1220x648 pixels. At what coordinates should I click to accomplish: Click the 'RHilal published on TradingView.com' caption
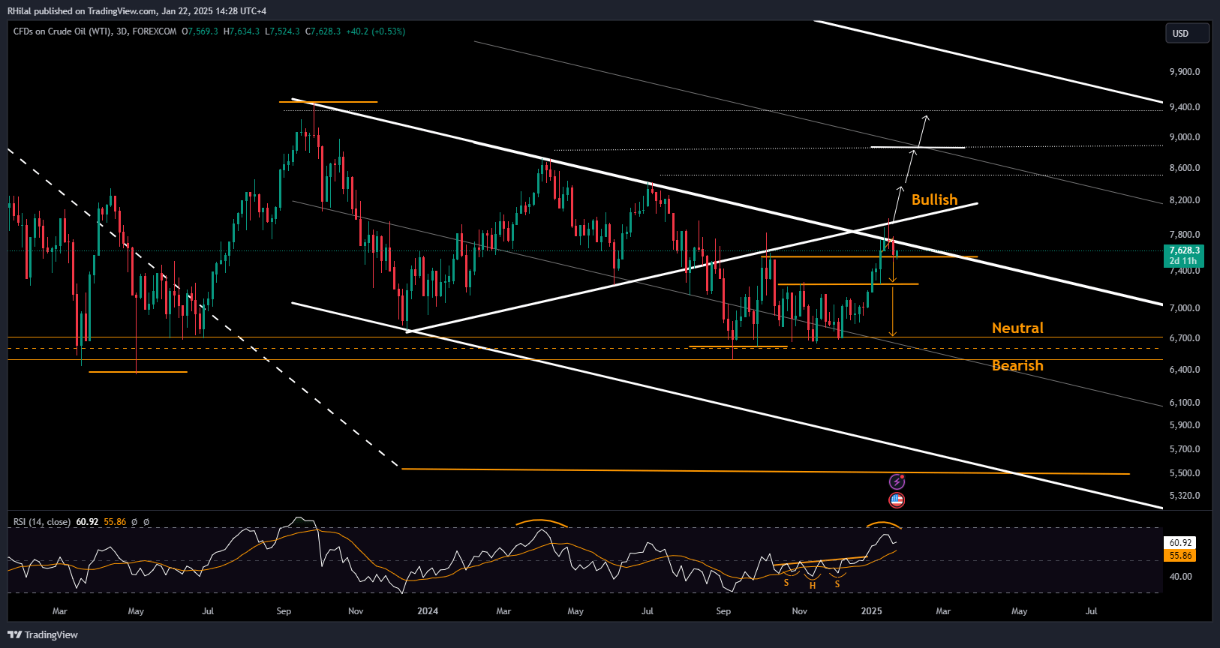[80, 10]
